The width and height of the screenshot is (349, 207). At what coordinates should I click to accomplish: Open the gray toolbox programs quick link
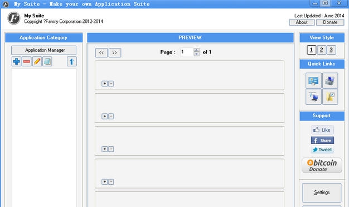point(330,81)
